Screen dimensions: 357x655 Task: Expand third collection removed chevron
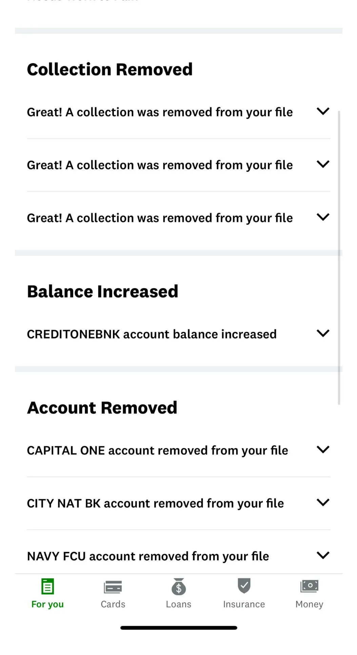click(323, 217)
